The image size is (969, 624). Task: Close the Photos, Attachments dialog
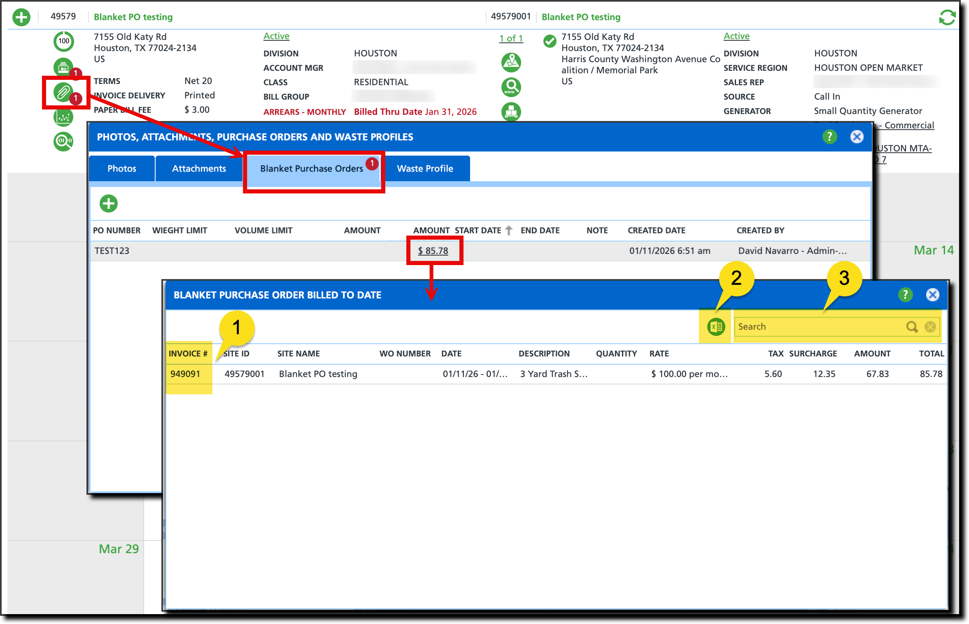click(x=857, y=137)
